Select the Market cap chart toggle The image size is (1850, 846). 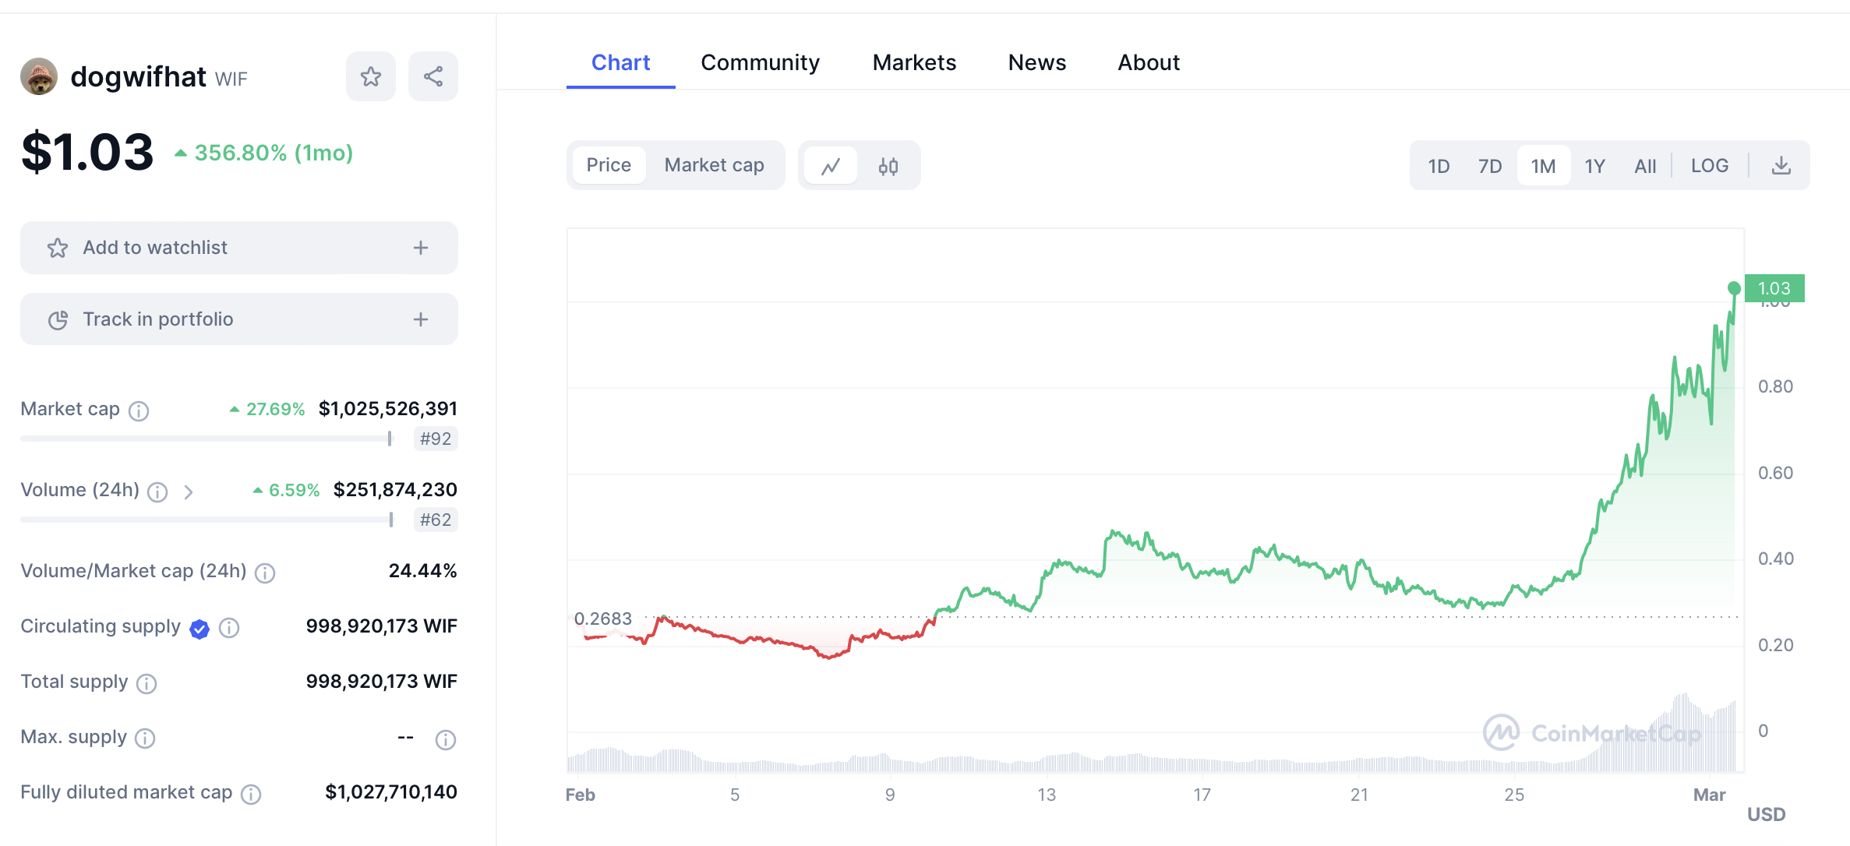point(714,165)
